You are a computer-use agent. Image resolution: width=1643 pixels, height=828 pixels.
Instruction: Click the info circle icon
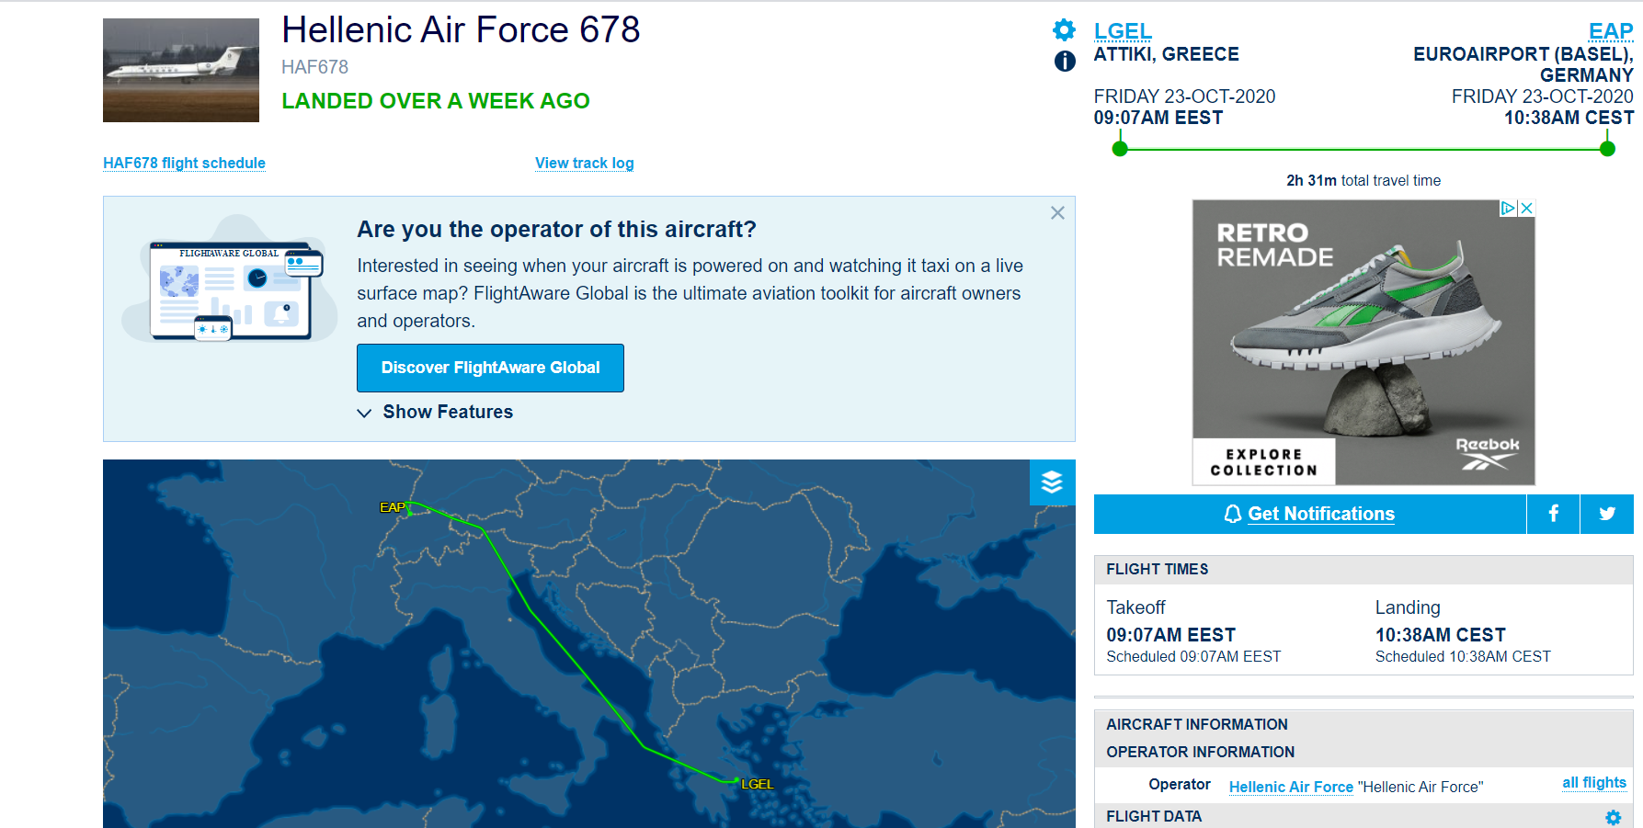coord(1065,62)
